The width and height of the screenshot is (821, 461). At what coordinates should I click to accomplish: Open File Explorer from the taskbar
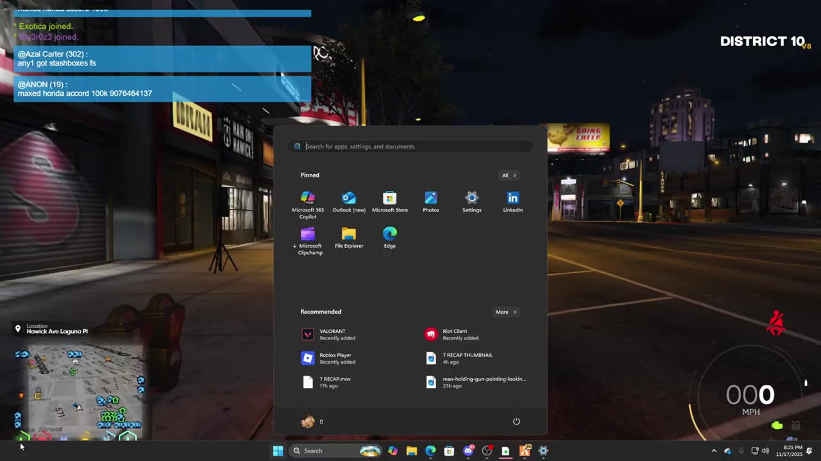[412, 451]
